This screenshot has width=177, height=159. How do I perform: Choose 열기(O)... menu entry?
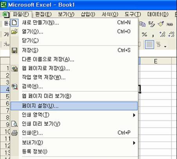pyautogui.click(x=74, y=32)
